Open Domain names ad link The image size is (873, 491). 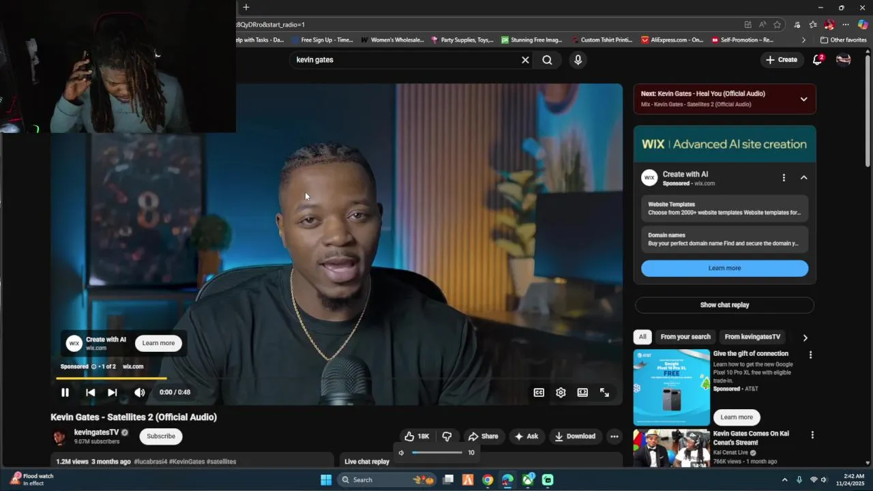pos(724,239)
